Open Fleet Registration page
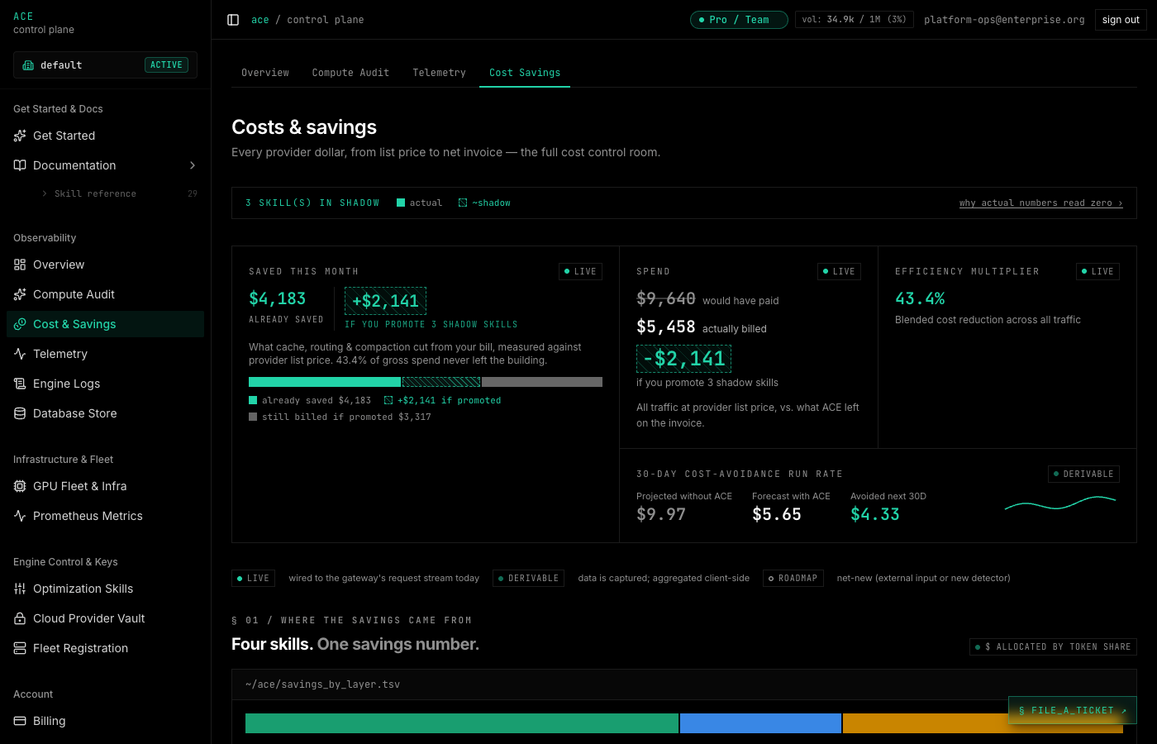This screenshot has height=744, width=1157. (105, 648)
